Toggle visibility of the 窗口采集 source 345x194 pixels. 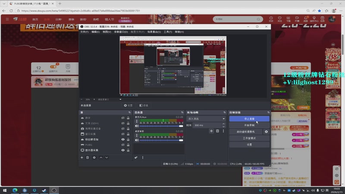(x=123, y=134)
